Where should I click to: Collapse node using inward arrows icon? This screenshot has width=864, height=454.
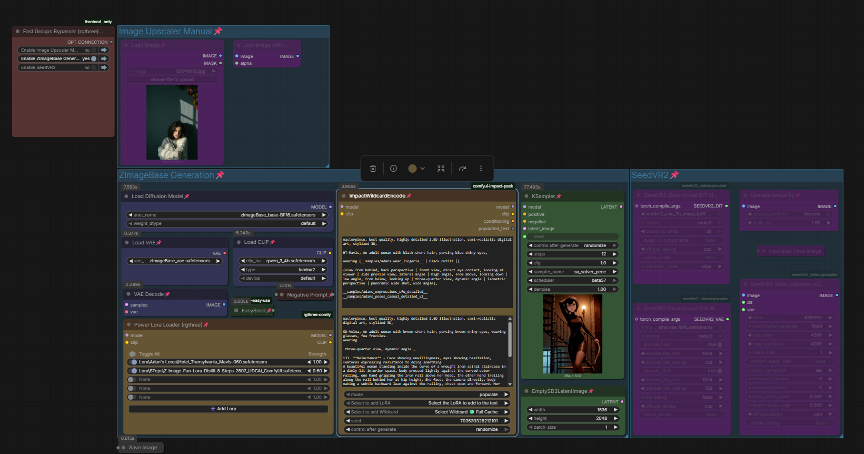[x=441, y=169]
